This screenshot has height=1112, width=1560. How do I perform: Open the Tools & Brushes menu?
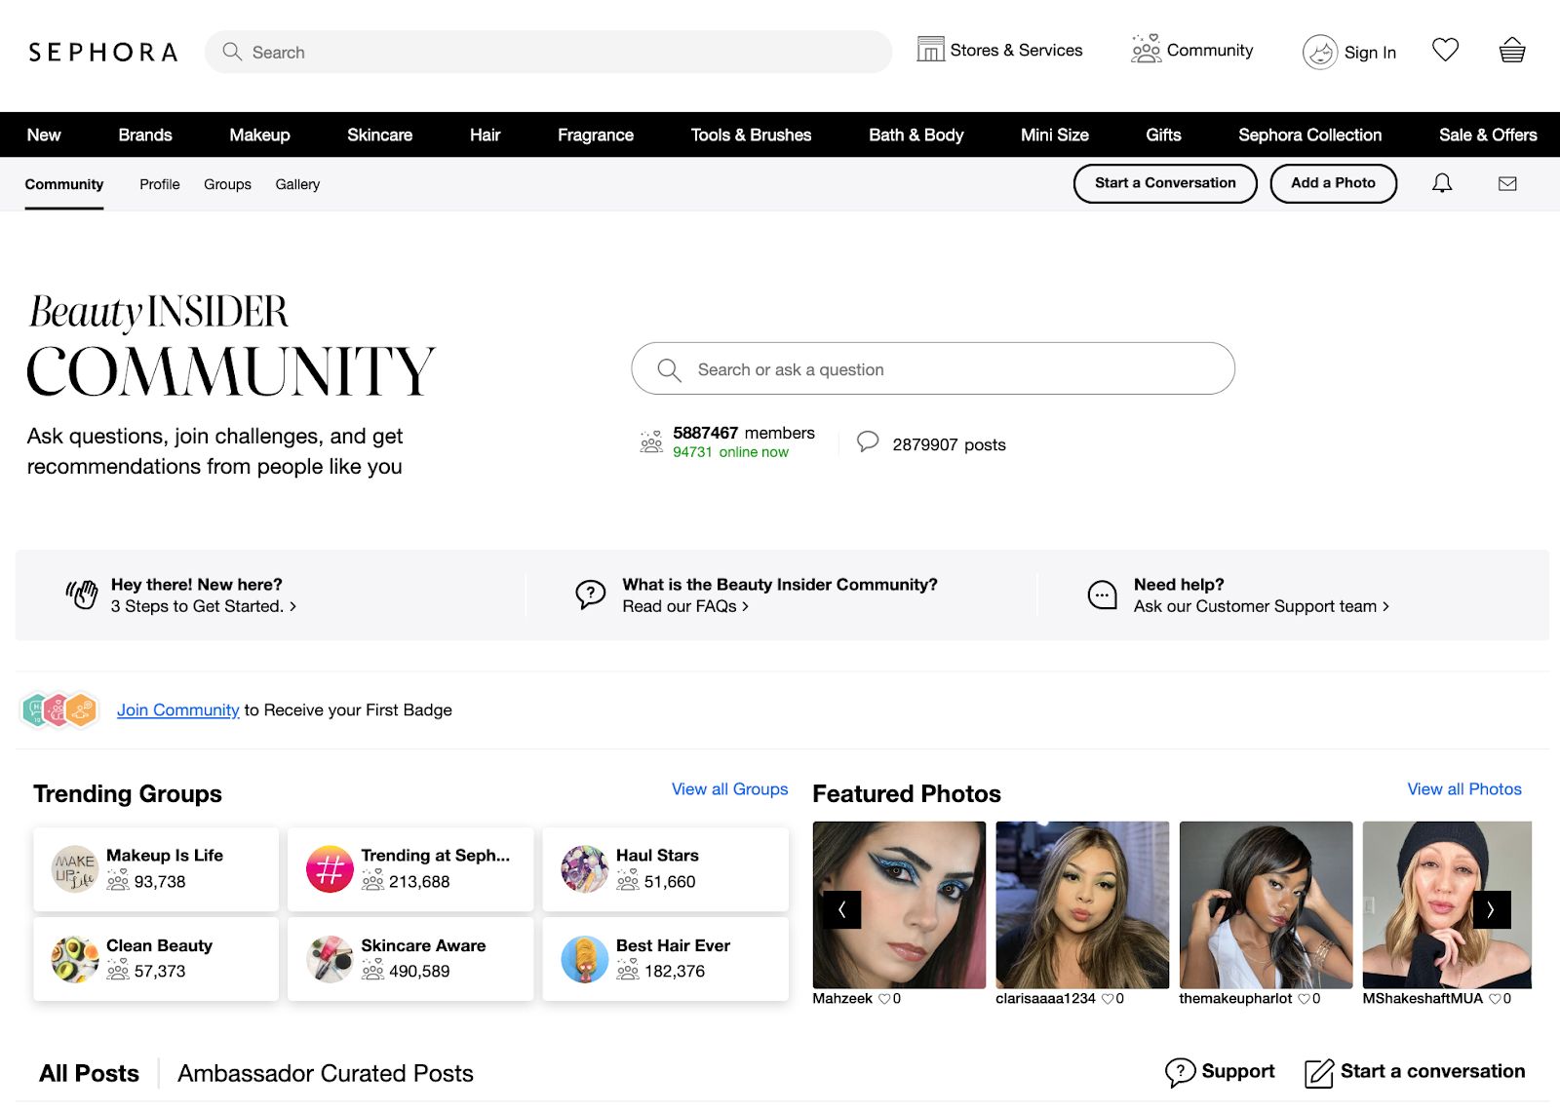click(x=751, y=134)
